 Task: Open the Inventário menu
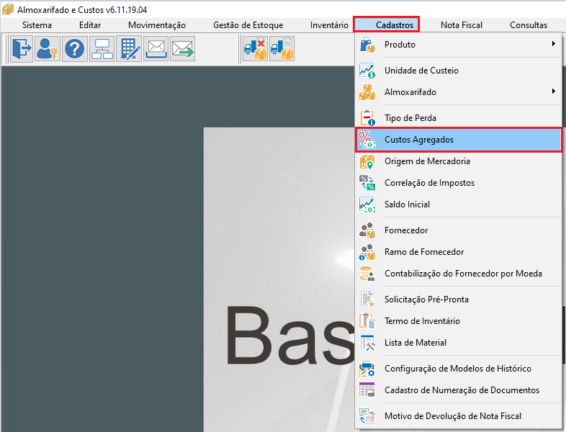point(329,25)
